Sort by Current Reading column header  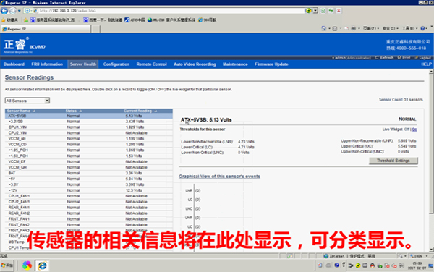coord(140,111)
